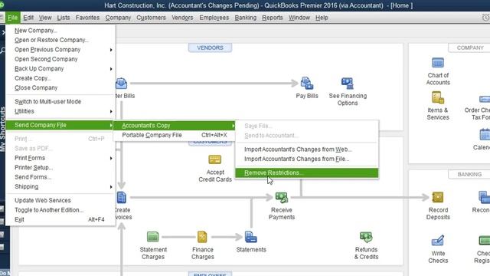Choose Open Second Company
The image size is (490, 276).
tap(60, 59)
